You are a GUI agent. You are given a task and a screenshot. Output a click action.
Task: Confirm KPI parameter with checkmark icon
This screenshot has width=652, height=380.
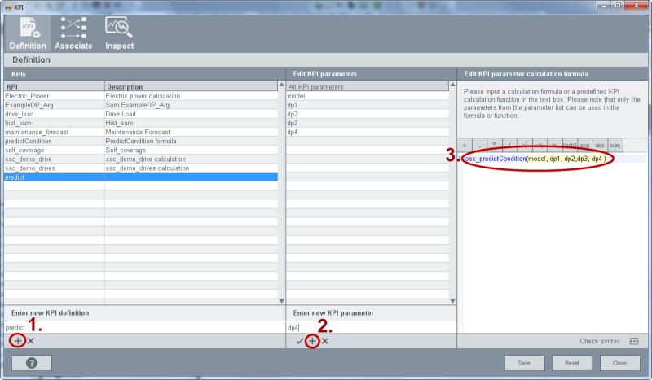299,341
